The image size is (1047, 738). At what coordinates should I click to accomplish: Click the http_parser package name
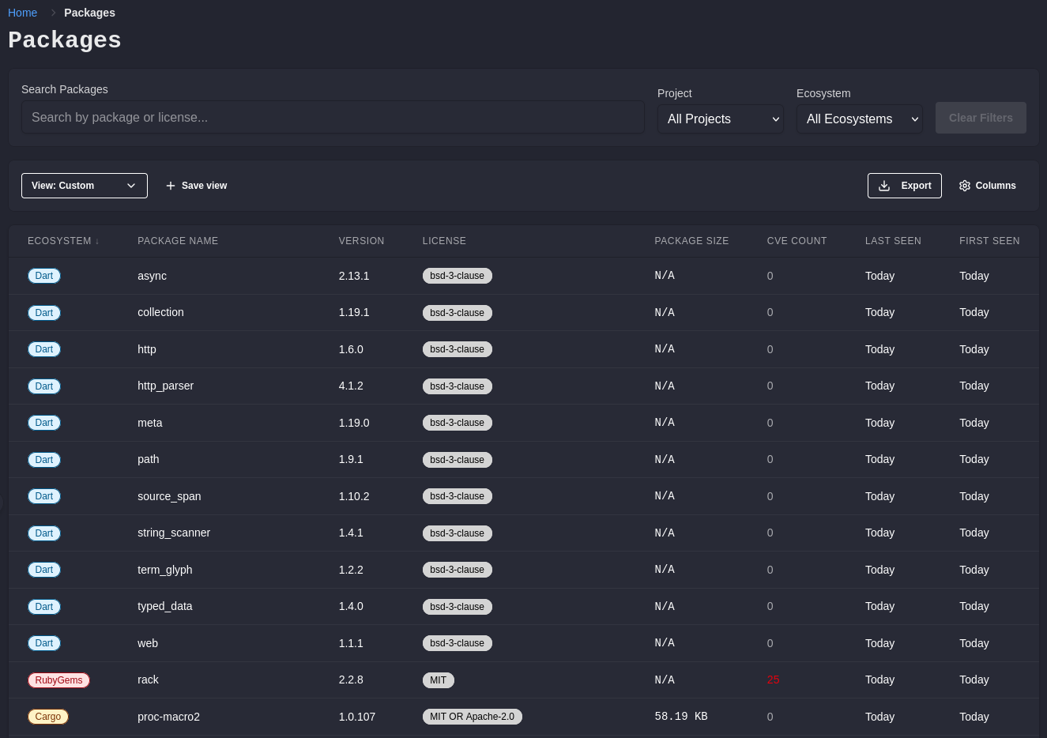(x=165, y=386)
